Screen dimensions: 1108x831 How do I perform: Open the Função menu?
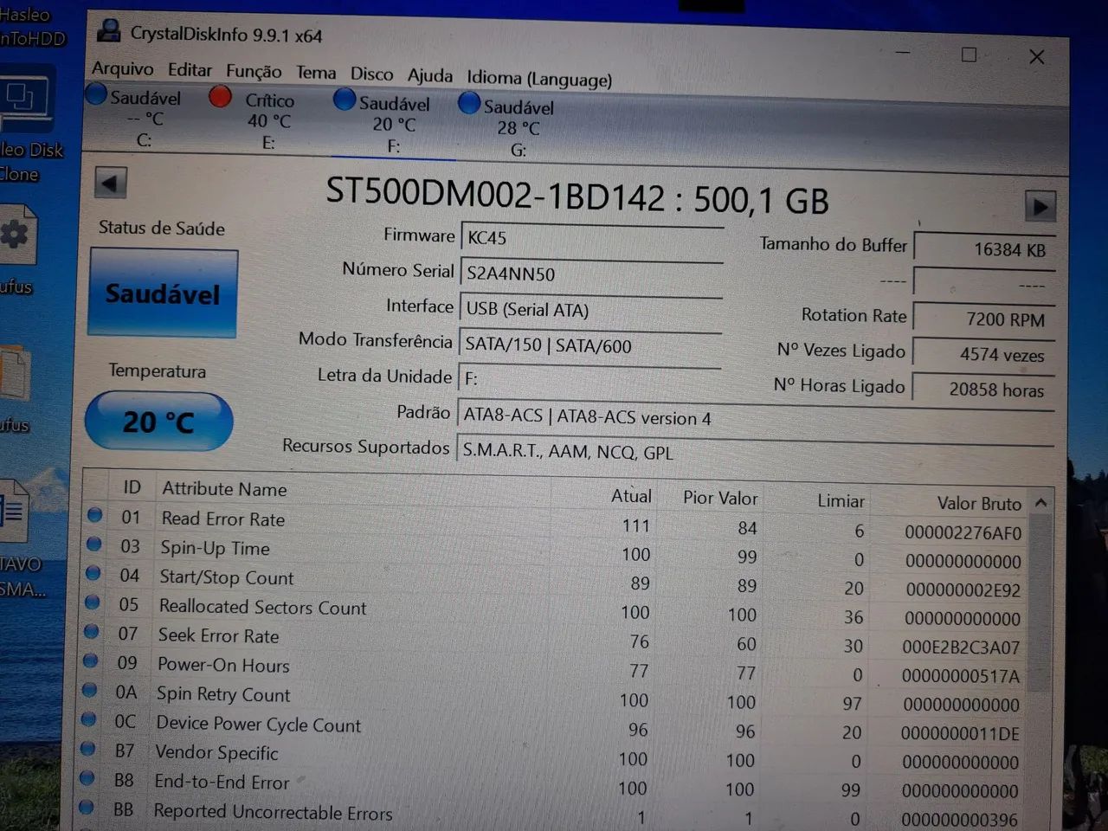(254, 72)
